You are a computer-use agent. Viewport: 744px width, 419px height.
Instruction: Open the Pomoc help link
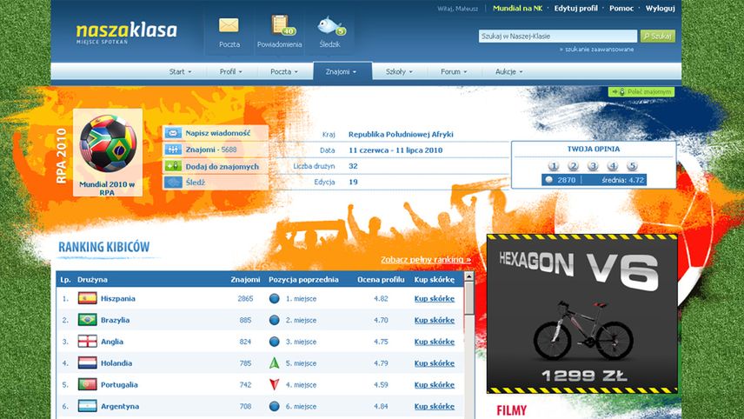[x=621, y=8]
